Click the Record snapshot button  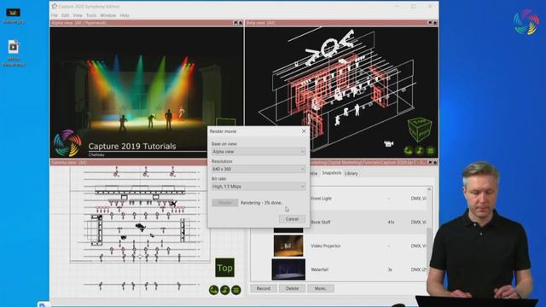264,288
